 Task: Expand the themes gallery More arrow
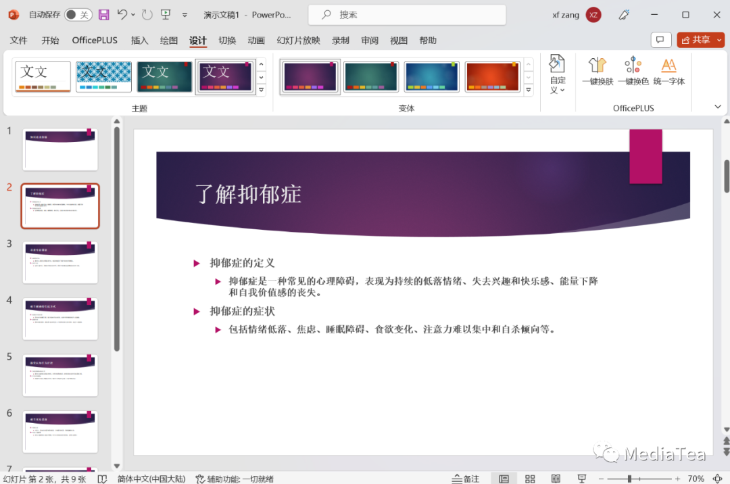262,90
